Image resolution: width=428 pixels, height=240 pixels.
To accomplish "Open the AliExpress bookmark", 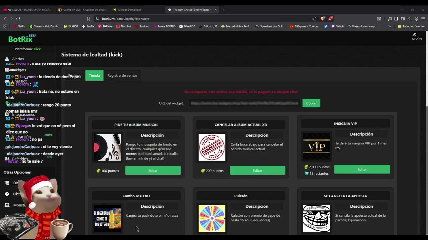I will (x=305, y=26).
